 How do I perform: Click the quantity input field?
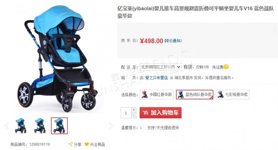coord(126,113)
